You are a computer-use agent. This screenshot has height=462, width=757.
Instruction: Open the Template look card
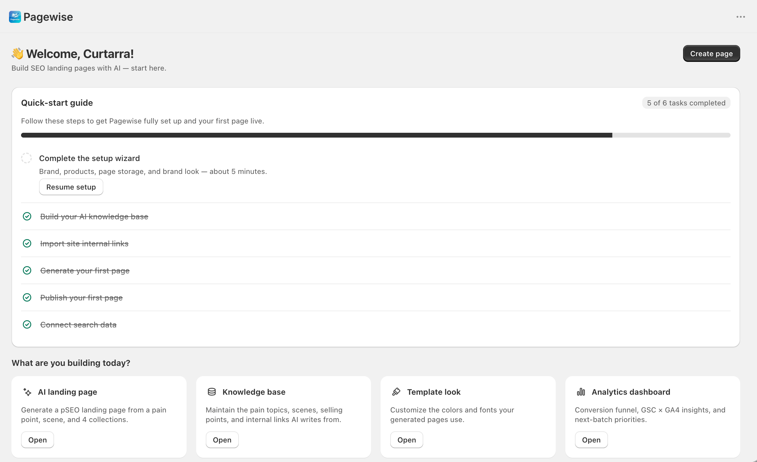[406, 440]
